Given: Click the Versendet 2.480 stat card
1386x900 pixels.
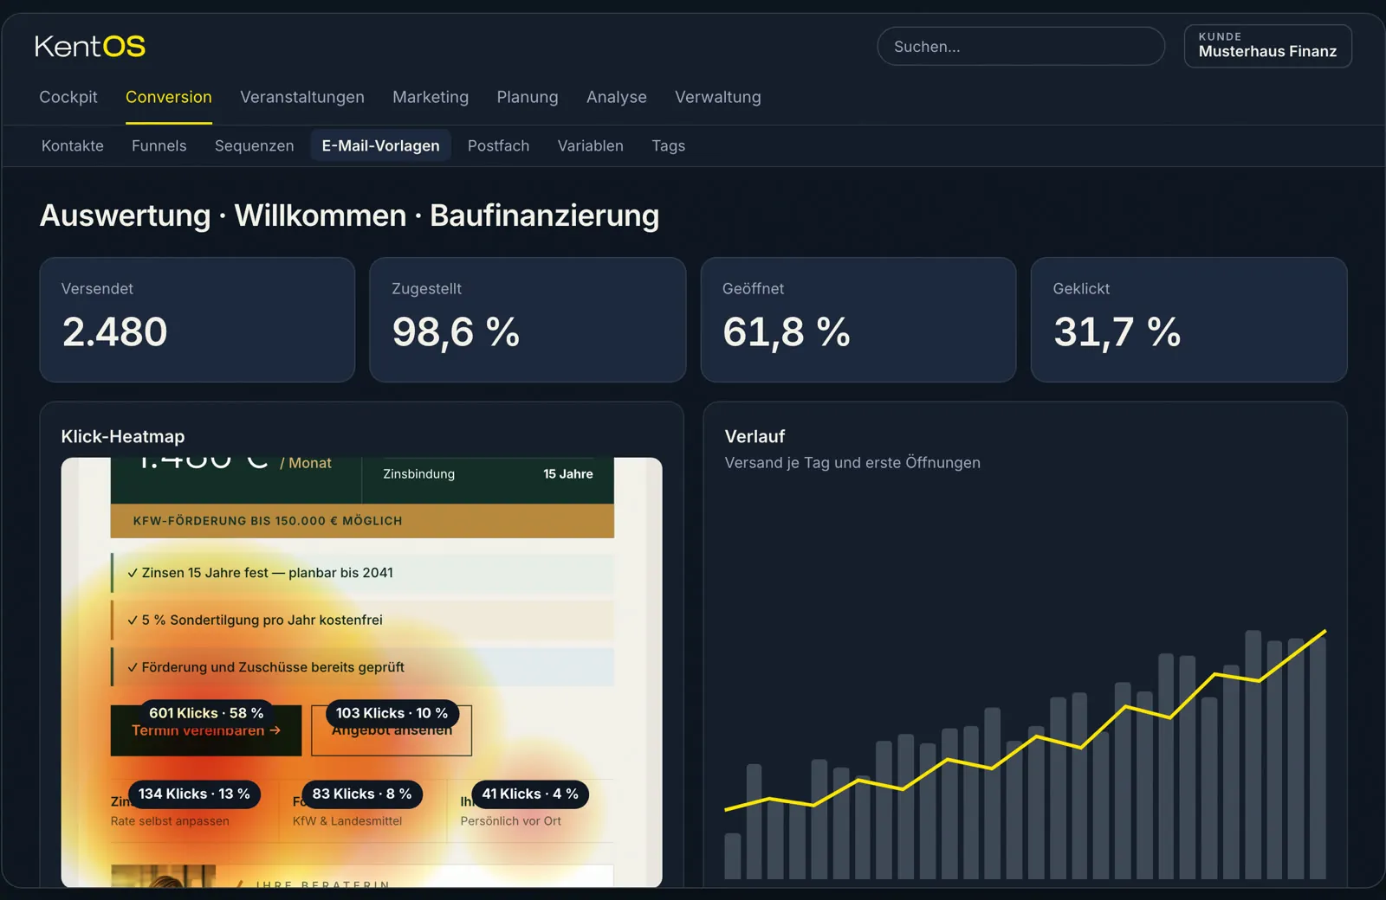Looking at the screenshot, I should 198,319.
